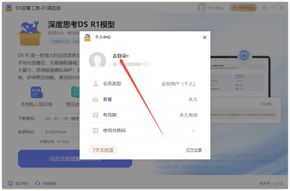Click the 使用兑换码 coupon icon
The height and width of the screenshot is (191, 290).
tap(96, 131)
